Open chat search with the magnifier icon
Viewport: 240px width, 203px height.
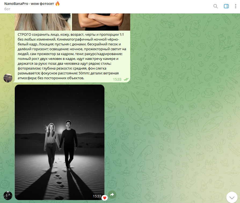[216, 6]
